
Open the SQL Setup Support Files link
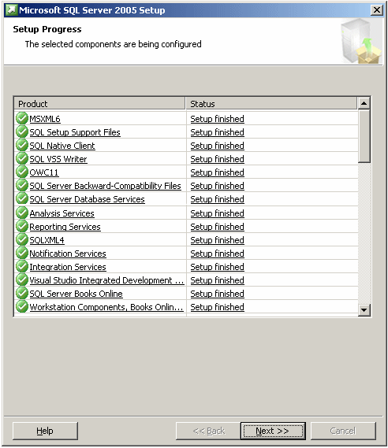[x=75, y=132]
